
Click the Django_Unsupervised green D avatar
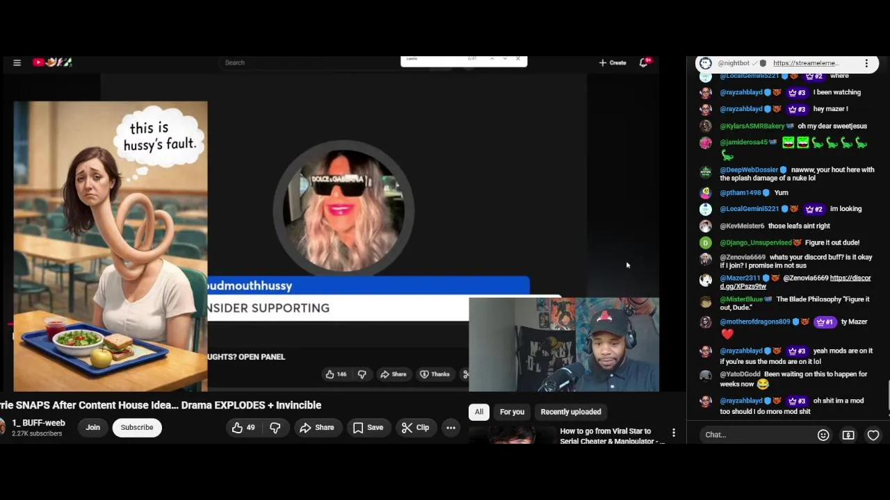(706, 243)
